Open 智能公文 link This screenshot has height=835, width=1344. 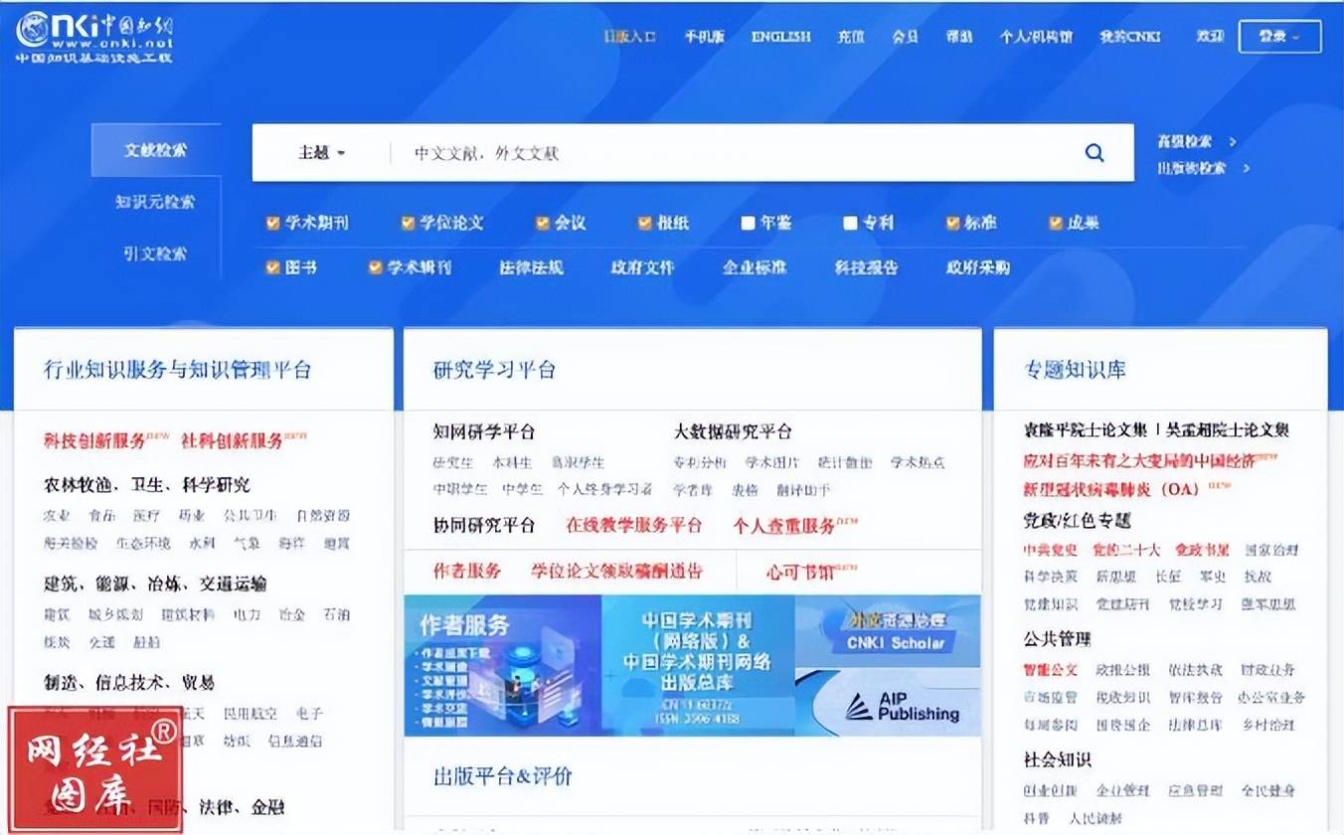pos(1051,670)
